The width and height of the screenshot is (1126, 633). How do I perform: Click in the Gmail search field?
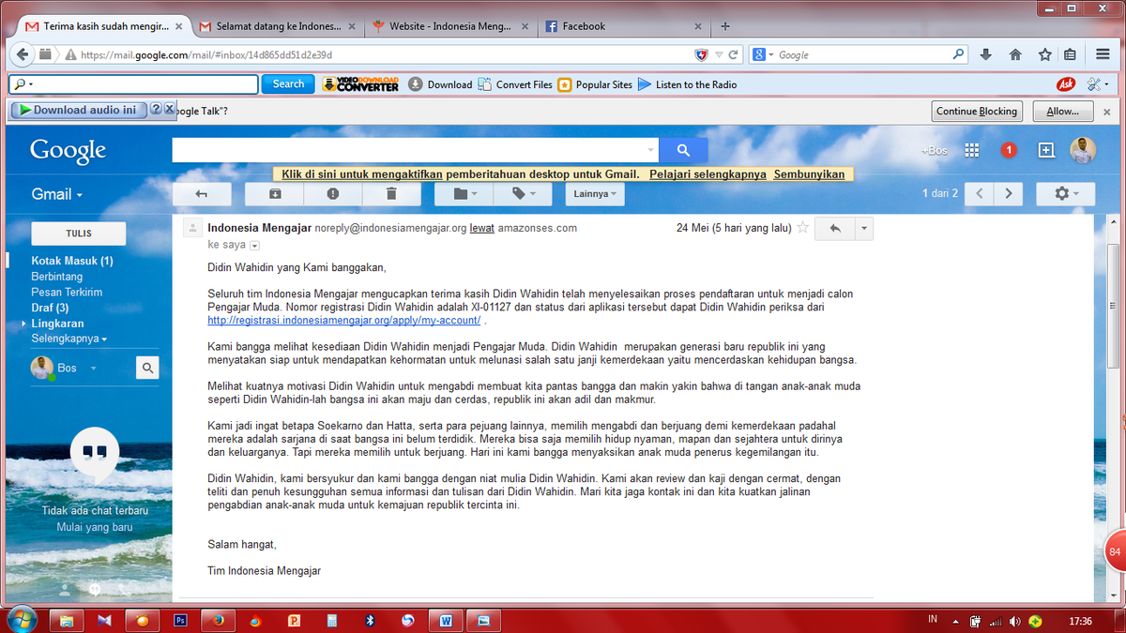pyautogui.click(x=409, y=150)
